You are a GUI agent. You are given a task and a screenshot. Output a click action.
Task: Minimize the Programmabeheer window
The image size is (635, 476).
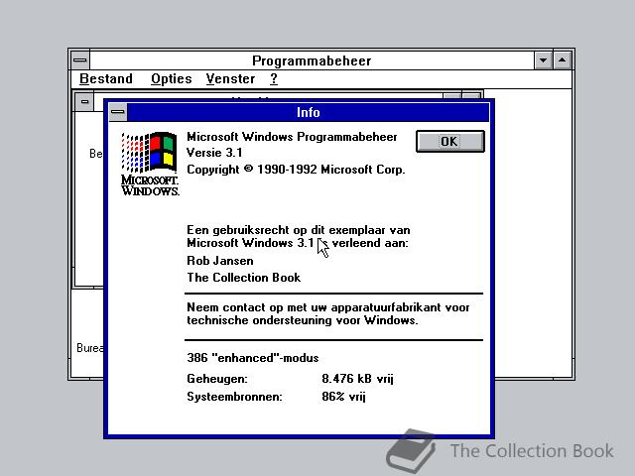[x=543, y=60]
